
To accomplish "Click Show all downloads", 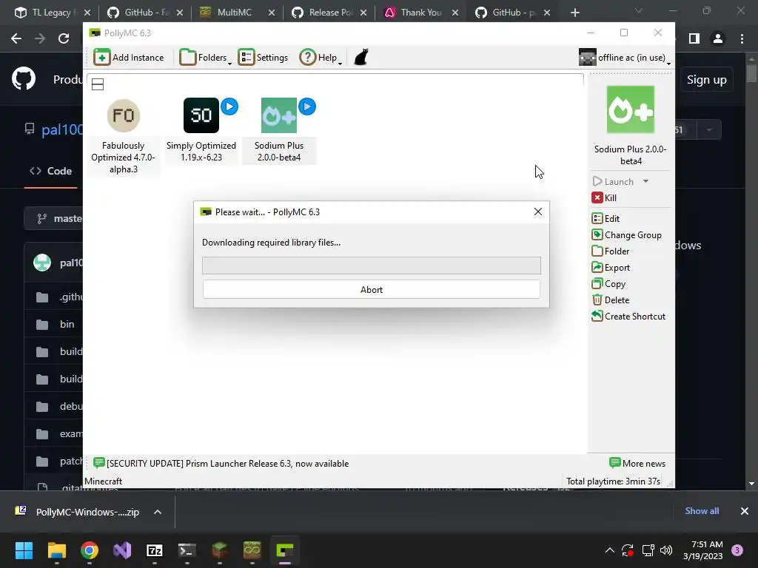I will click(702, 511).
